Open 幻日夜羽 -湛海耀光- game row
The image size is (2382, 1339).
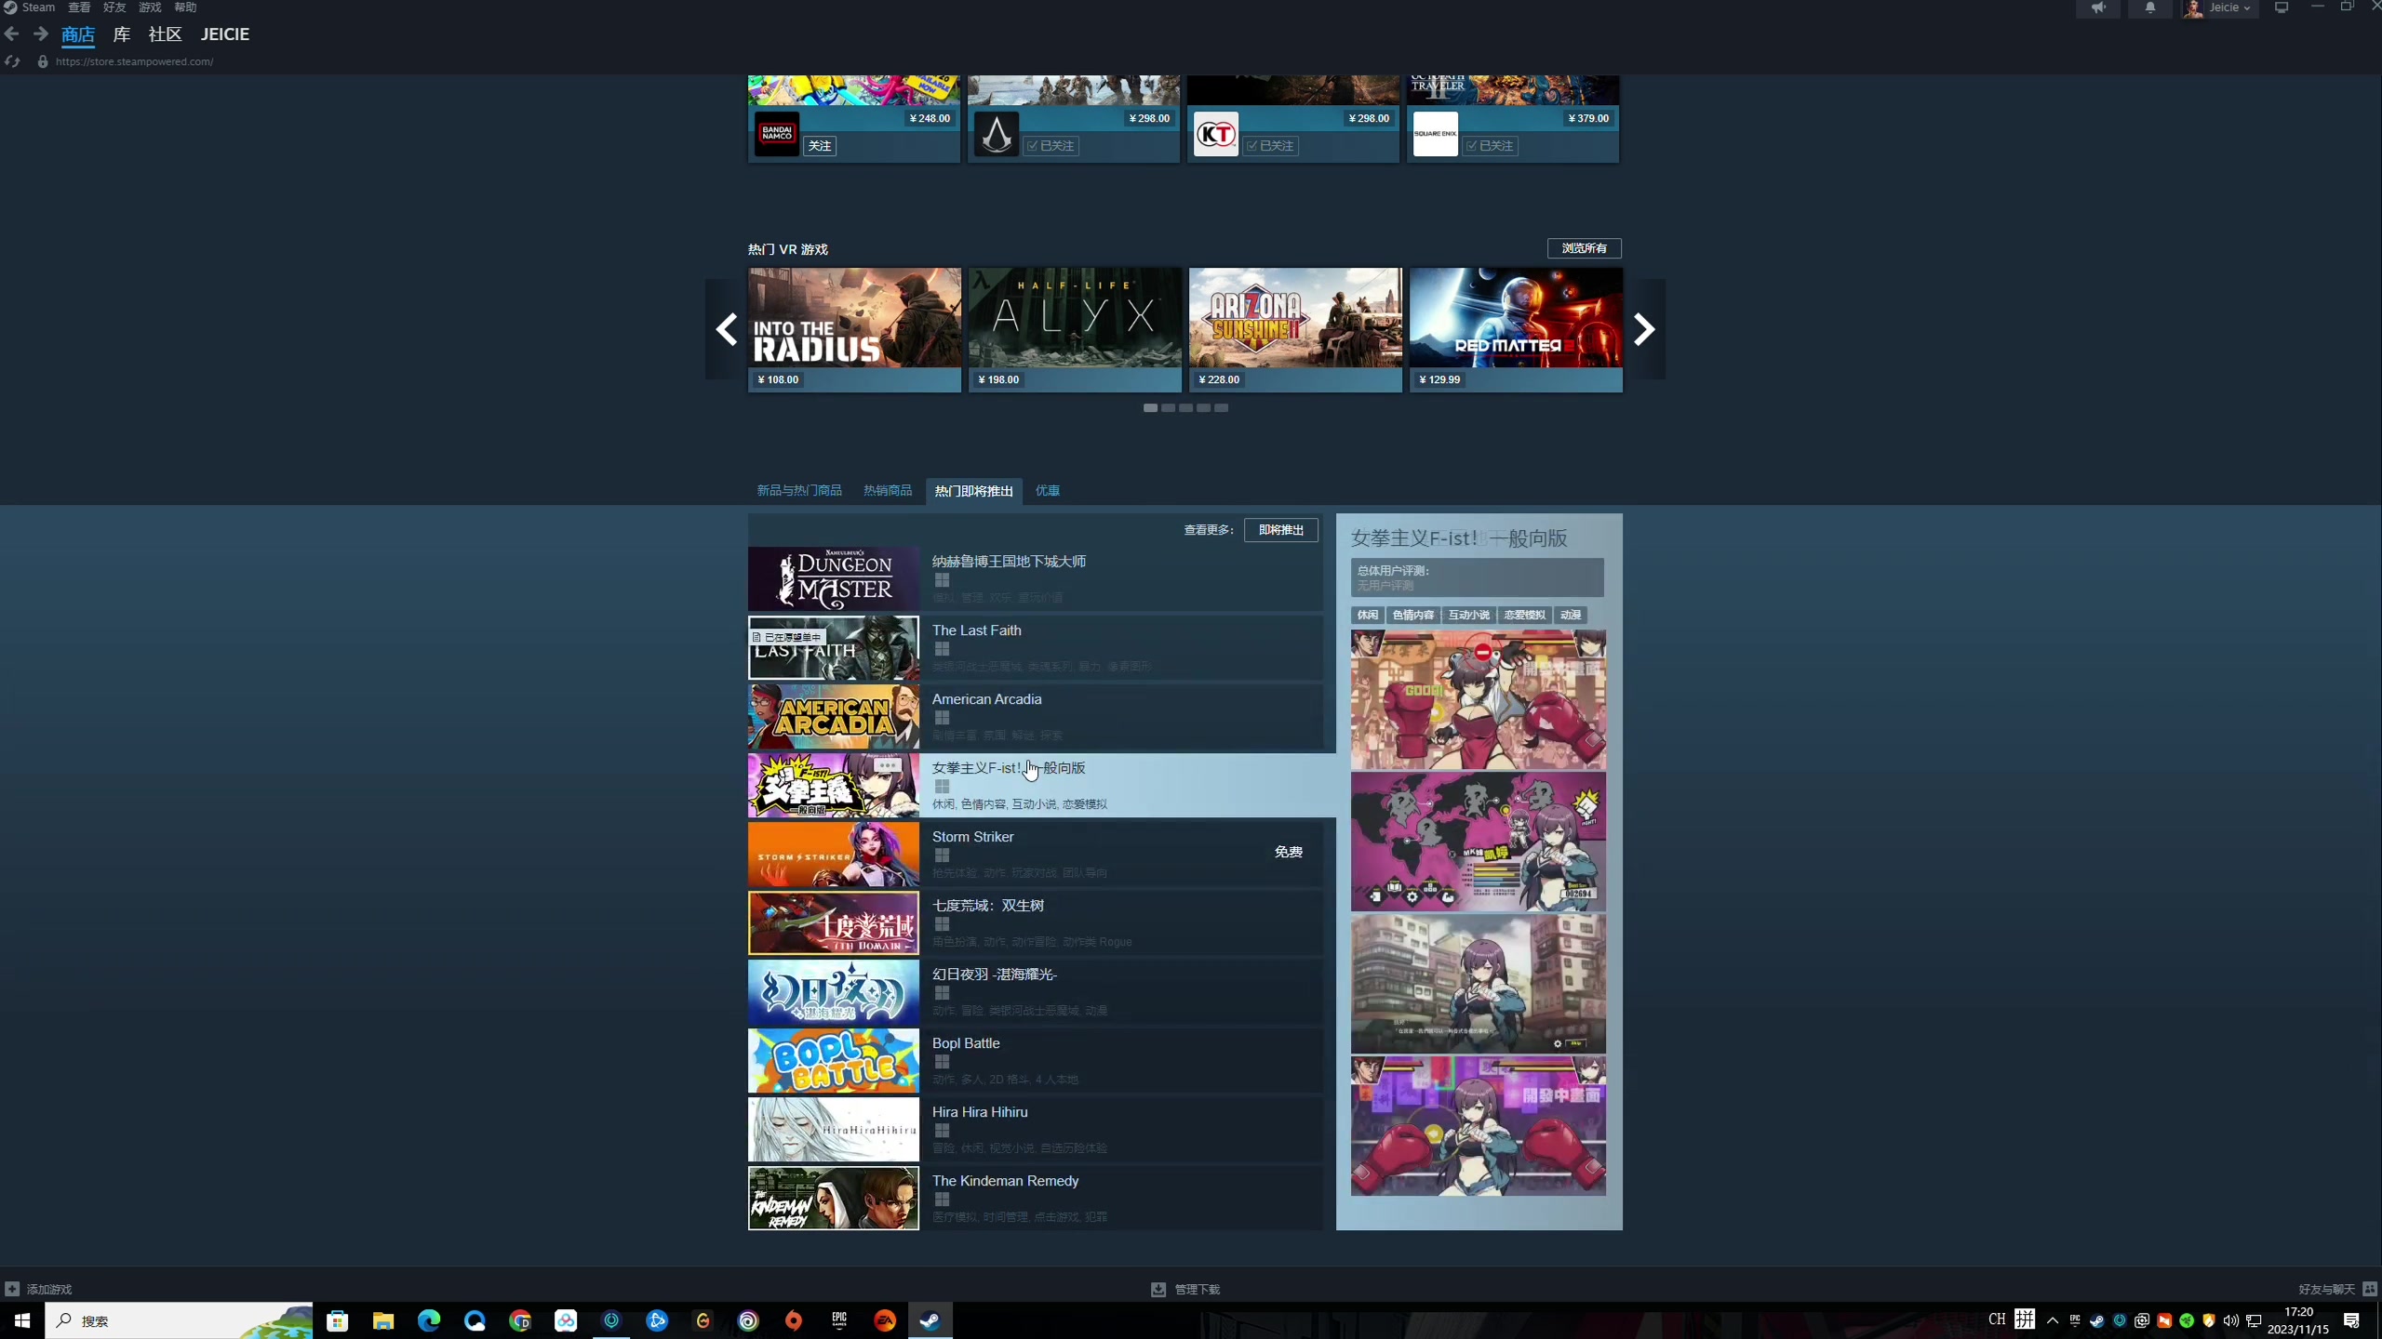(x=1036, y=992)
